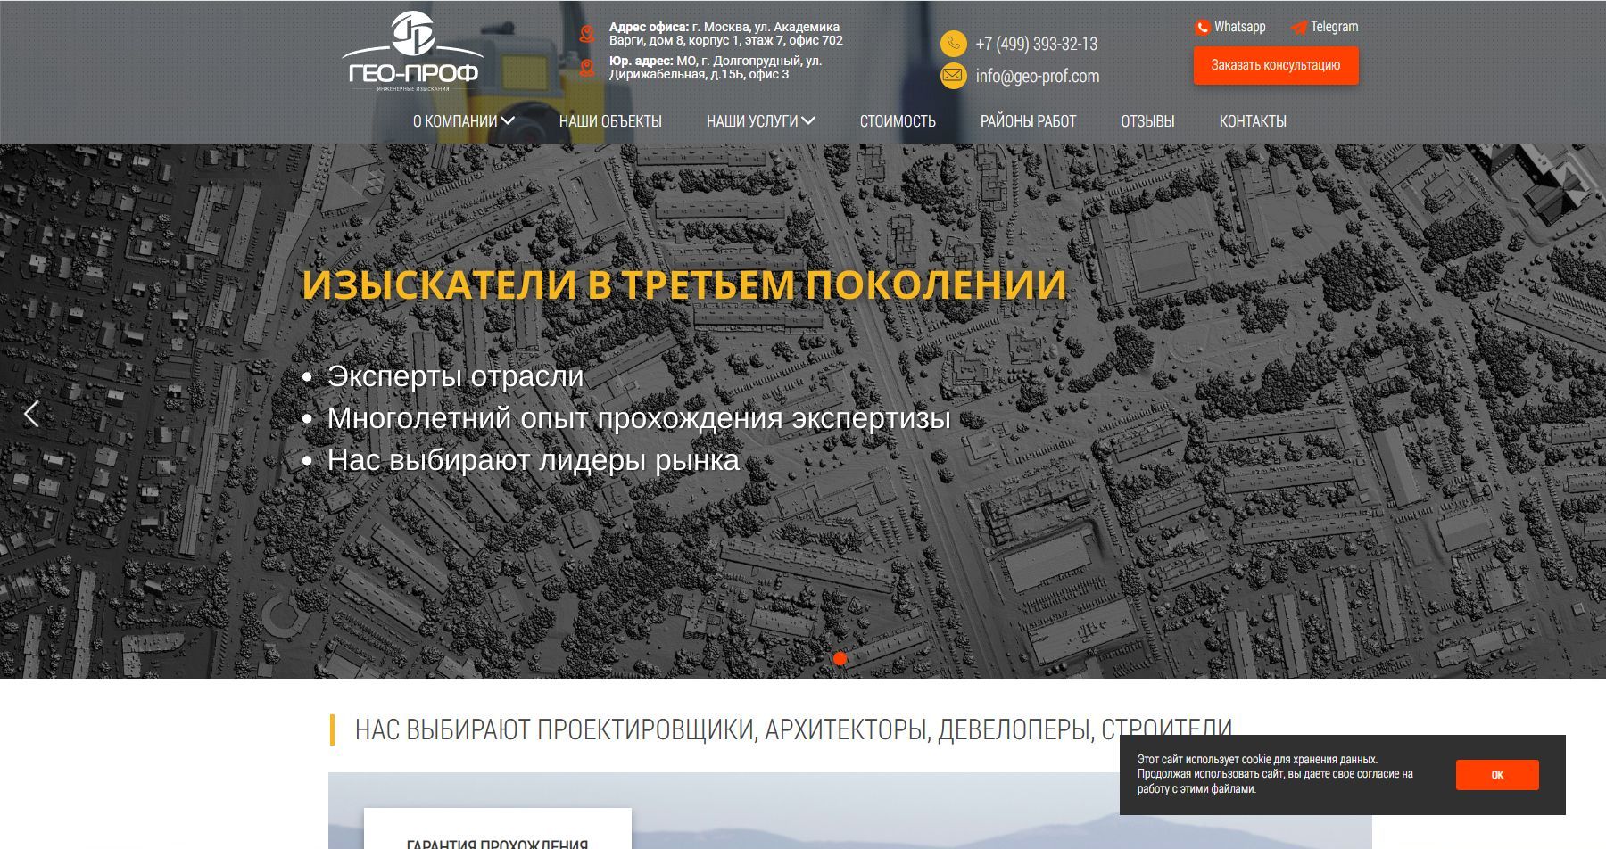
Task: Click the Юр. адрес legal address text
Action: (716, 68)
